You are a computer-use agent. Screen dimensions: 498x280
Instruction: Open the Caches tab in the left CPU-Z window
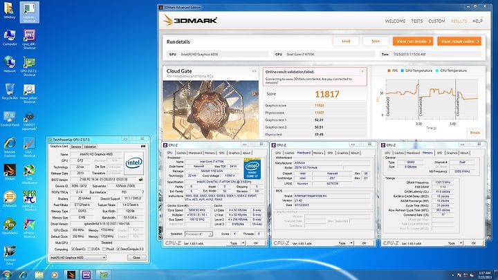click(x=181, y=153)
